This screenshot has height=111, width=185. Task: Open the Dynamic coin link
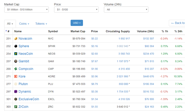(x=25, y=91)
